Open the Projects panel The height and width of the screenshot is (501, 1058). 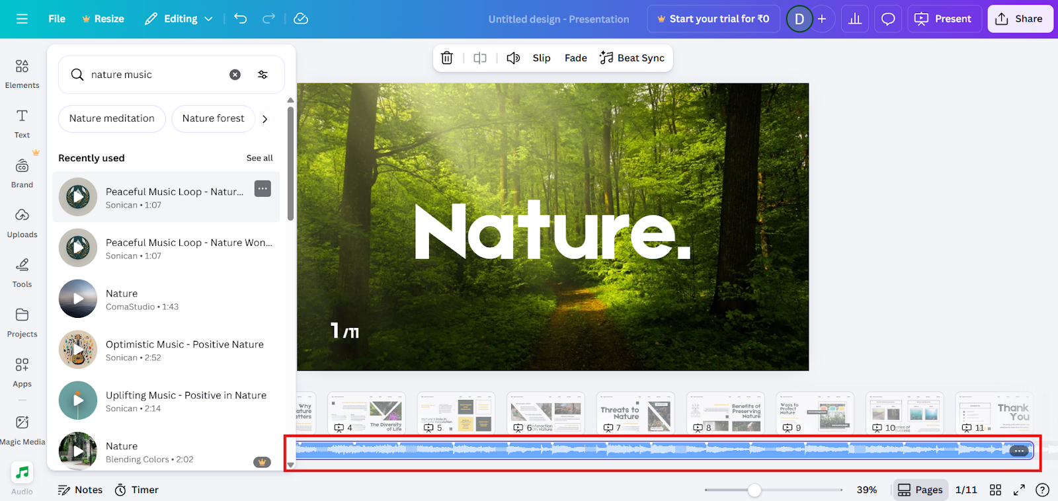tap(22, 323)
